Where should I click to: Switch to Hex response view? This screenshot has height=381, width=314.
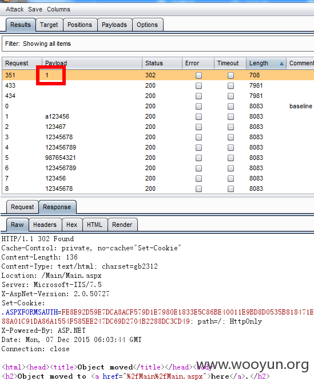[x=72, y=225]
